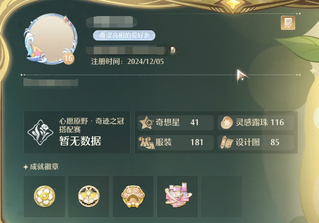Click the diamond styling contest emblem
Screen dimensions: 319x223
(x=40, y=132)
